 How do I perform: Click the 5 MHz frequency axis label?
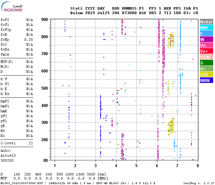pyautogui.click(x=136, y=166)
